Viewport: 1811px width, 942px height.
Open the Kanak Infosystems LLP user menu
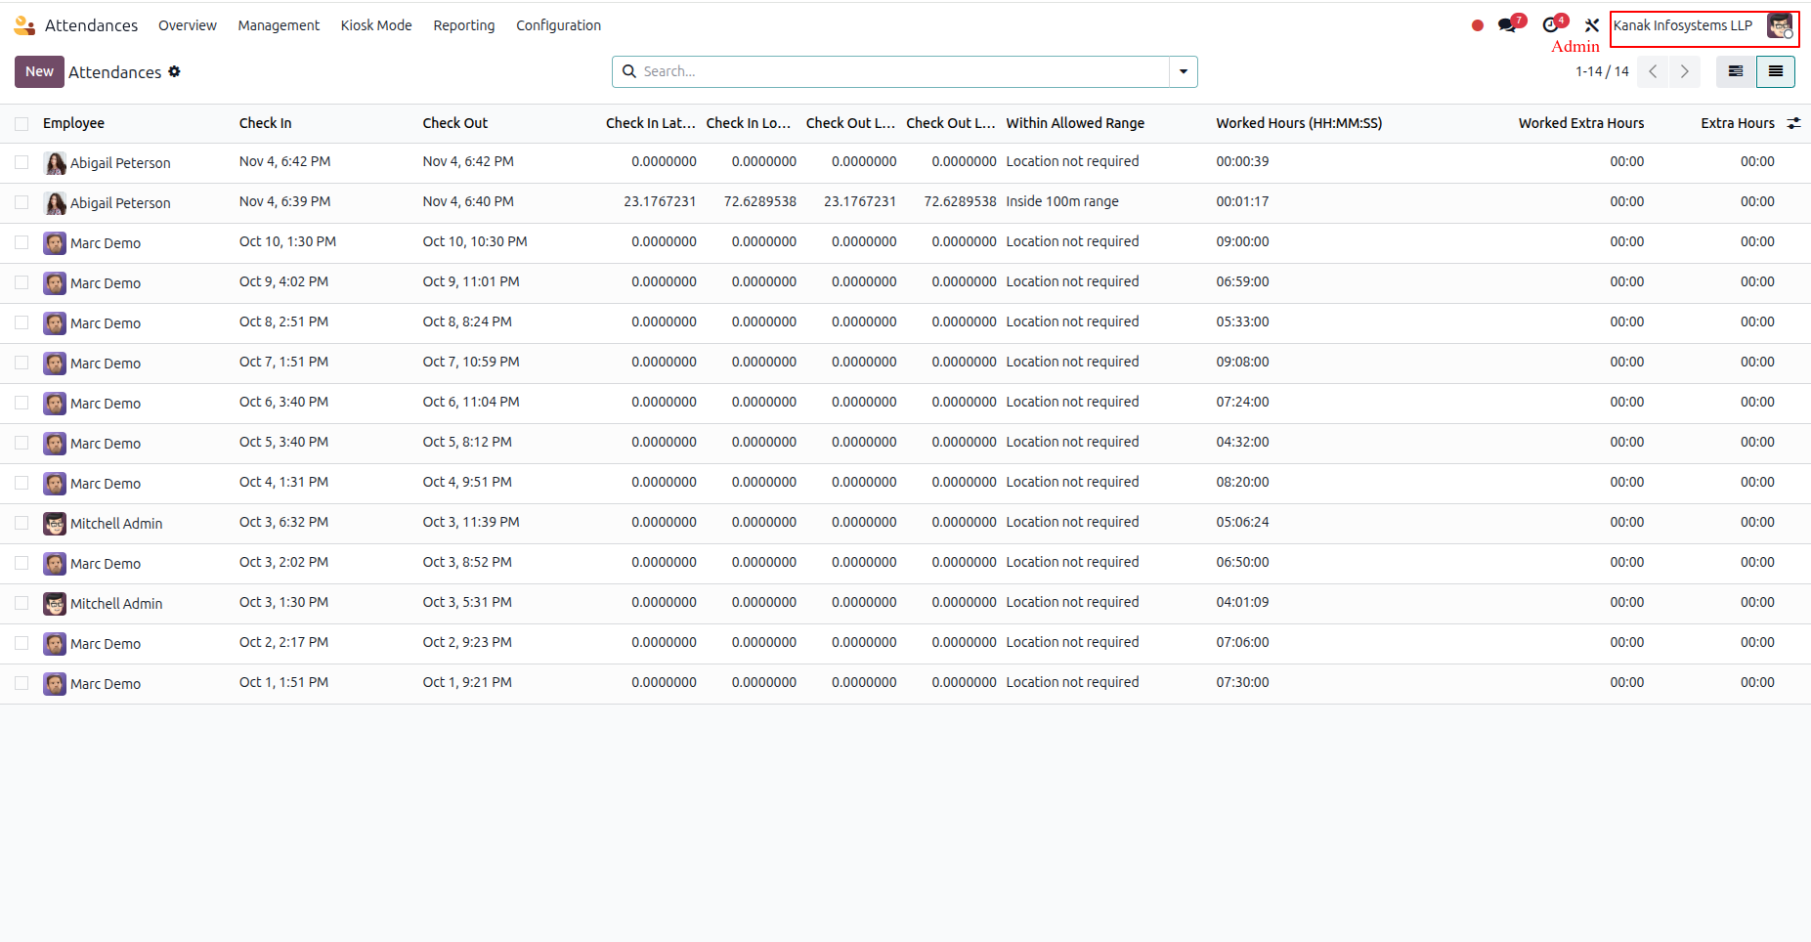coord(1704,26)
